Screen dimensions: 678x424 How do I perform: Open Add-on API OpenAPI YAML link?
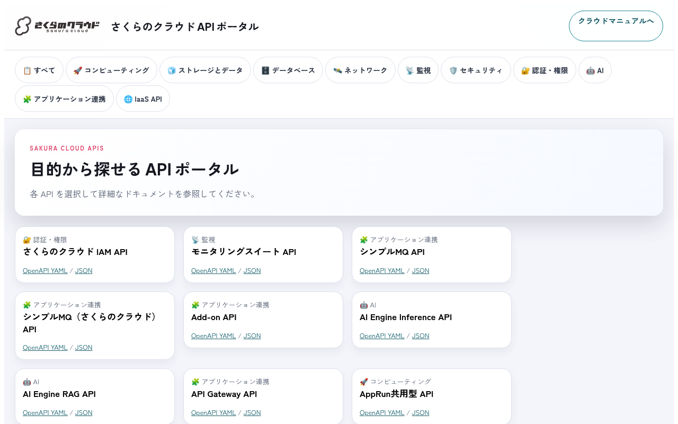(x=213, y=335)
